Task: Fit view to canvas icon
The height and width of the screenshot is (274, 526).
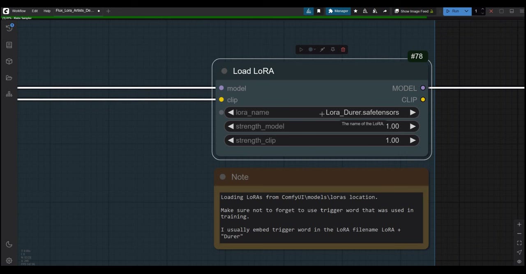Action: coord(519,243)
